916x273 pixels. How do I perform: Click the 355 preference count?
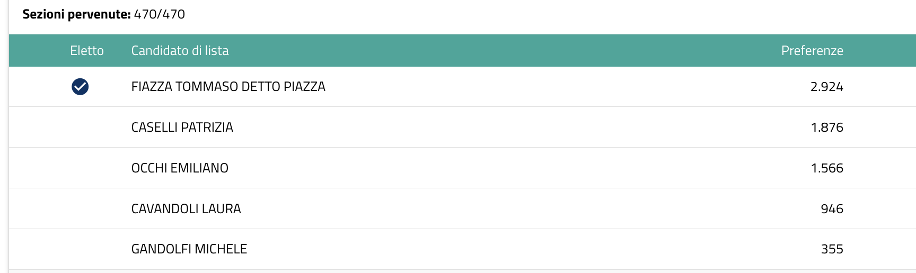pyautogui.click(x=832, y=249)
